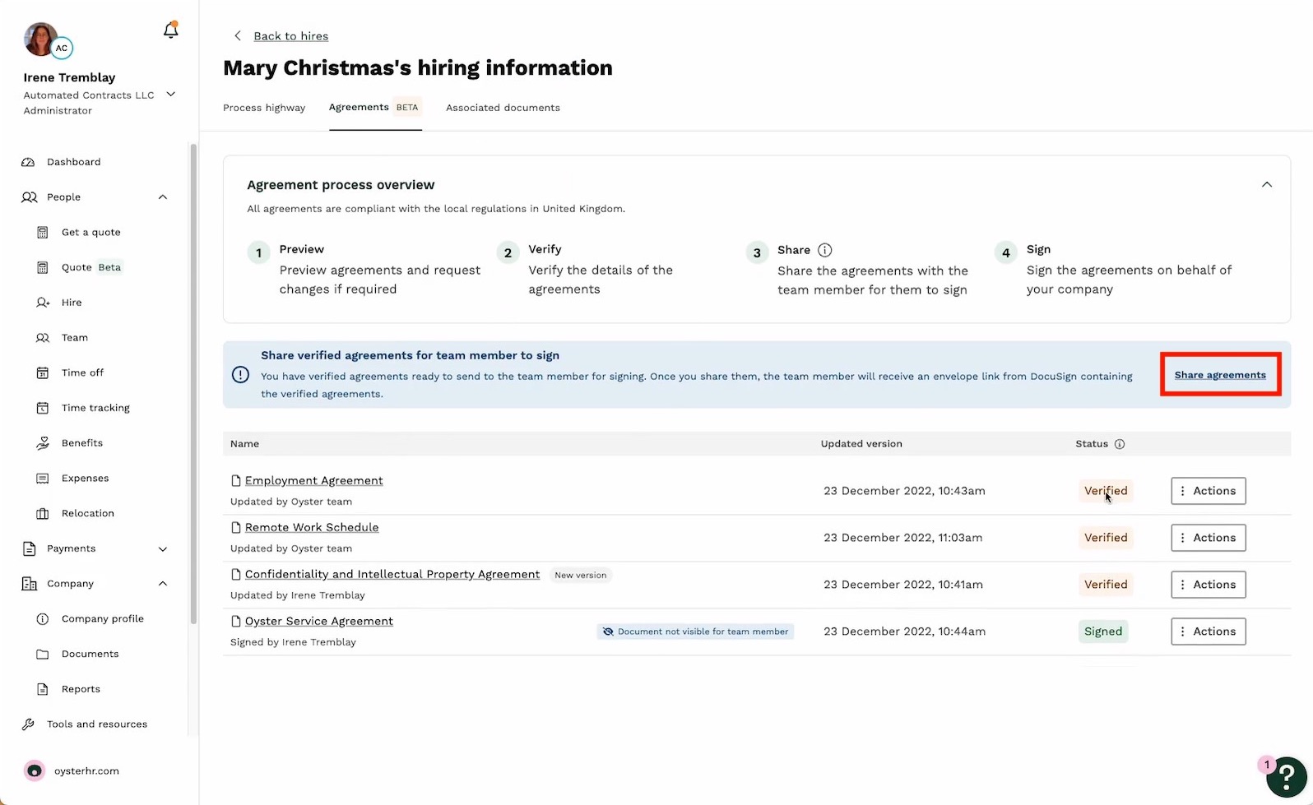Image resolution: width=1313 pixels, height=805 pixels.
Task: Open Actions menu for Oyster Service Agreement
Action: (x=1209, y=632)
